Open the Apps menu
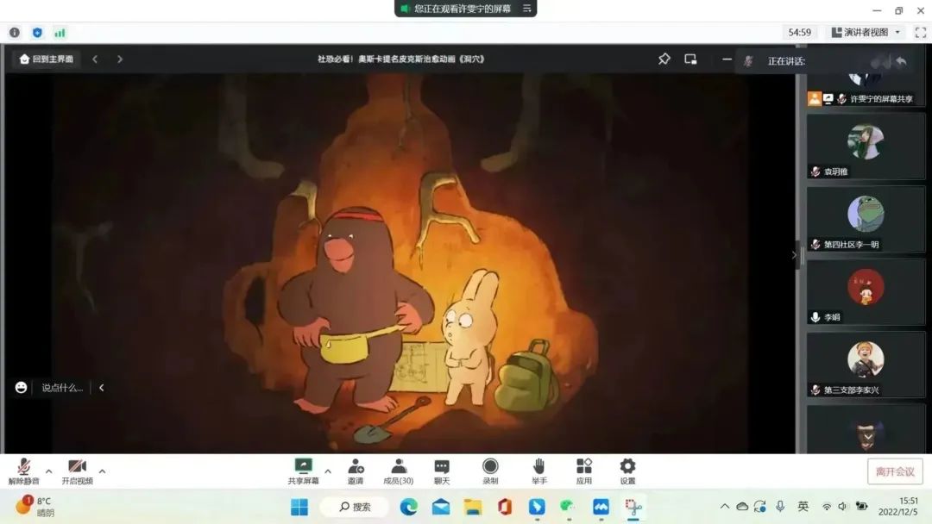Image resolution: width=932 pixels, height=524 pixels. [x=584, y=471]
